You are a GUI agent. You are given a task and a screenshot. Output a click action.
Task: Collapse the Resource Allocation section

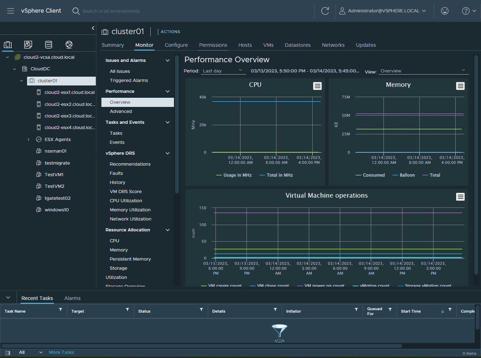(168, 230)
